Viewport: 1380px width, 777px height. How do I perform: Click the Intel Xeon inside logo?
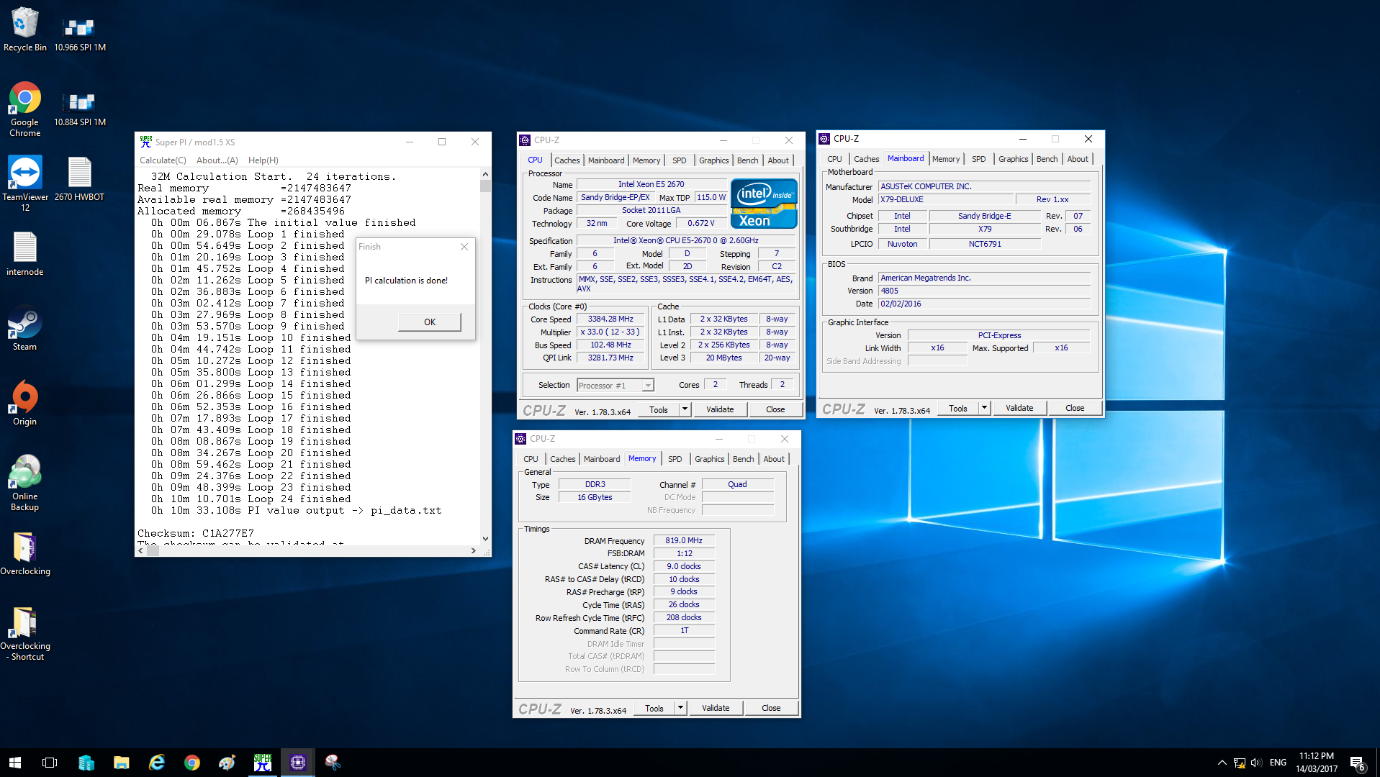764,204
